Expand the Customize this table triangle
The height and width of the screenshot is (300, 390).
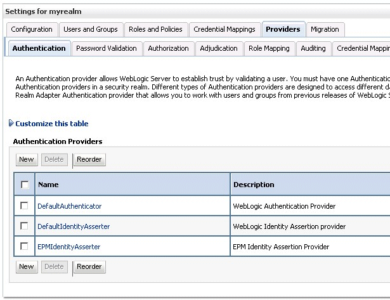click(11, 124)
